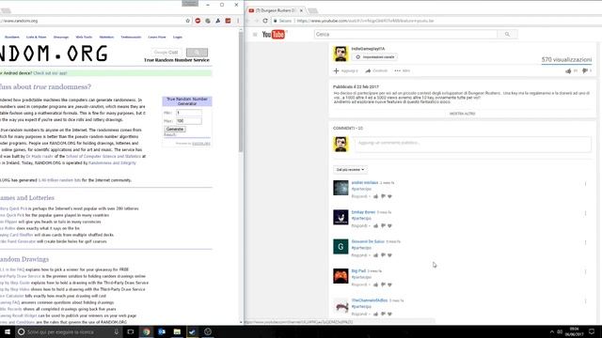
Task: Open Testimonials on random.org
Action: [x=131, y=38]
